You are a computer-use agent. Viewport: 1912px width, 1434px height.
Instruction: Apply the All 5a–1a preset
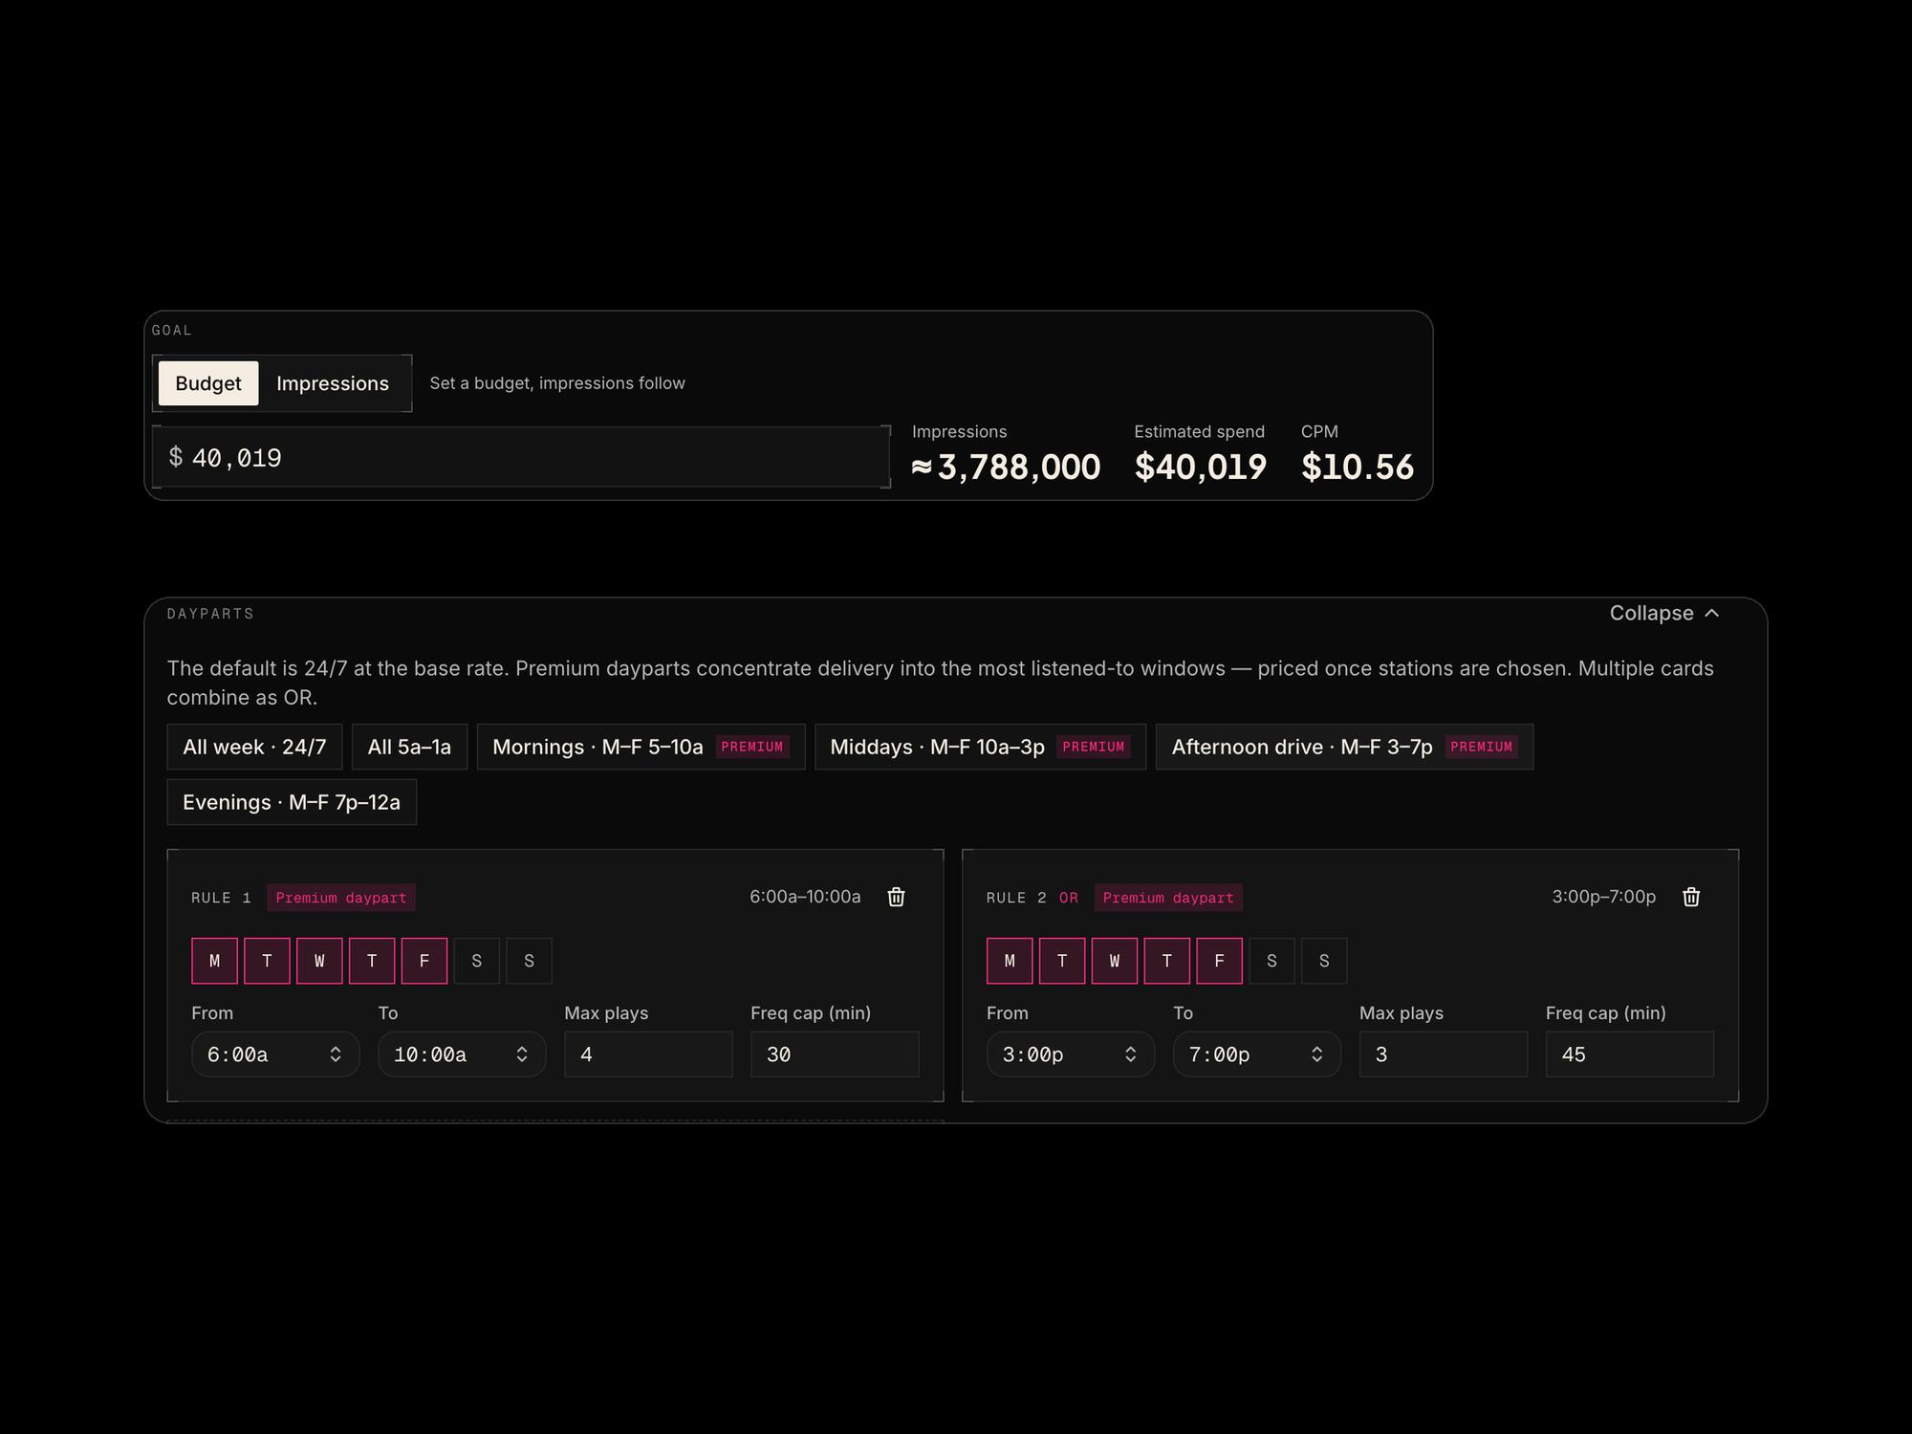pyautogui.click(x=409, y=747)
